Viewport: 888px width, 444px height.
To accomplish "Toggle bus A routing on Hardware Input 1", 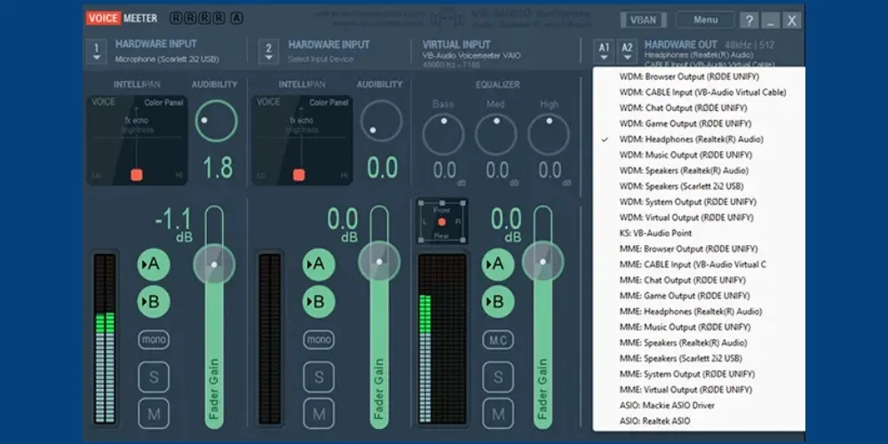I will (x=154, y=264).
